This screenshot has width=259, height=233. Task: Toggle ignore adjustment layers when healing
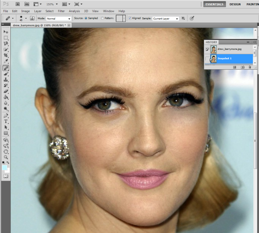pos(183,18)
